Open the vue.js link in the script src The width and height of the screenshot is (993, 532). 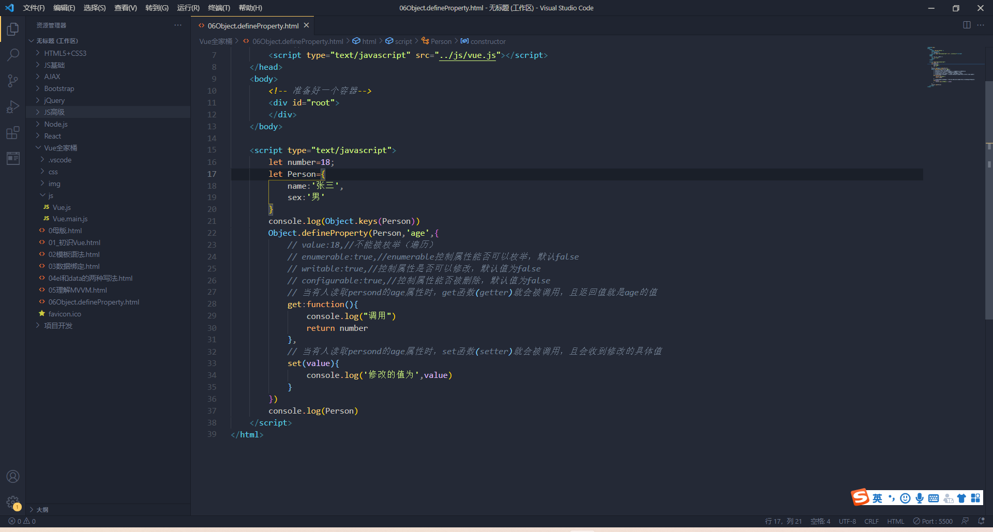click(x=468, y=55)
